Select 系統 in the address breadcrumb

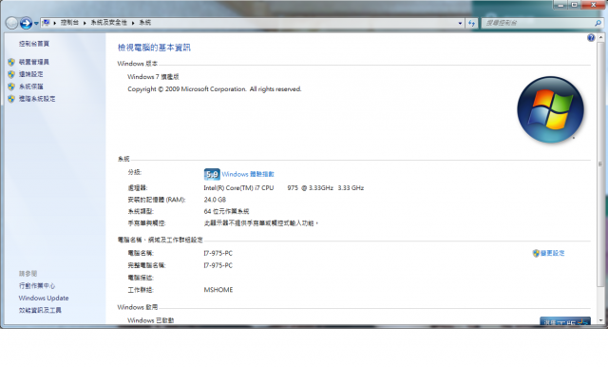click(x=145, y=23)
